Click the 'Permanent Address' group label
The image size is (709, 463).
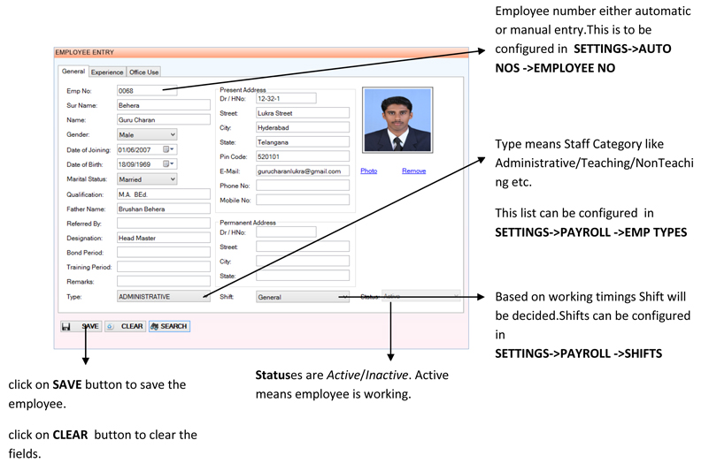point(248,223)
